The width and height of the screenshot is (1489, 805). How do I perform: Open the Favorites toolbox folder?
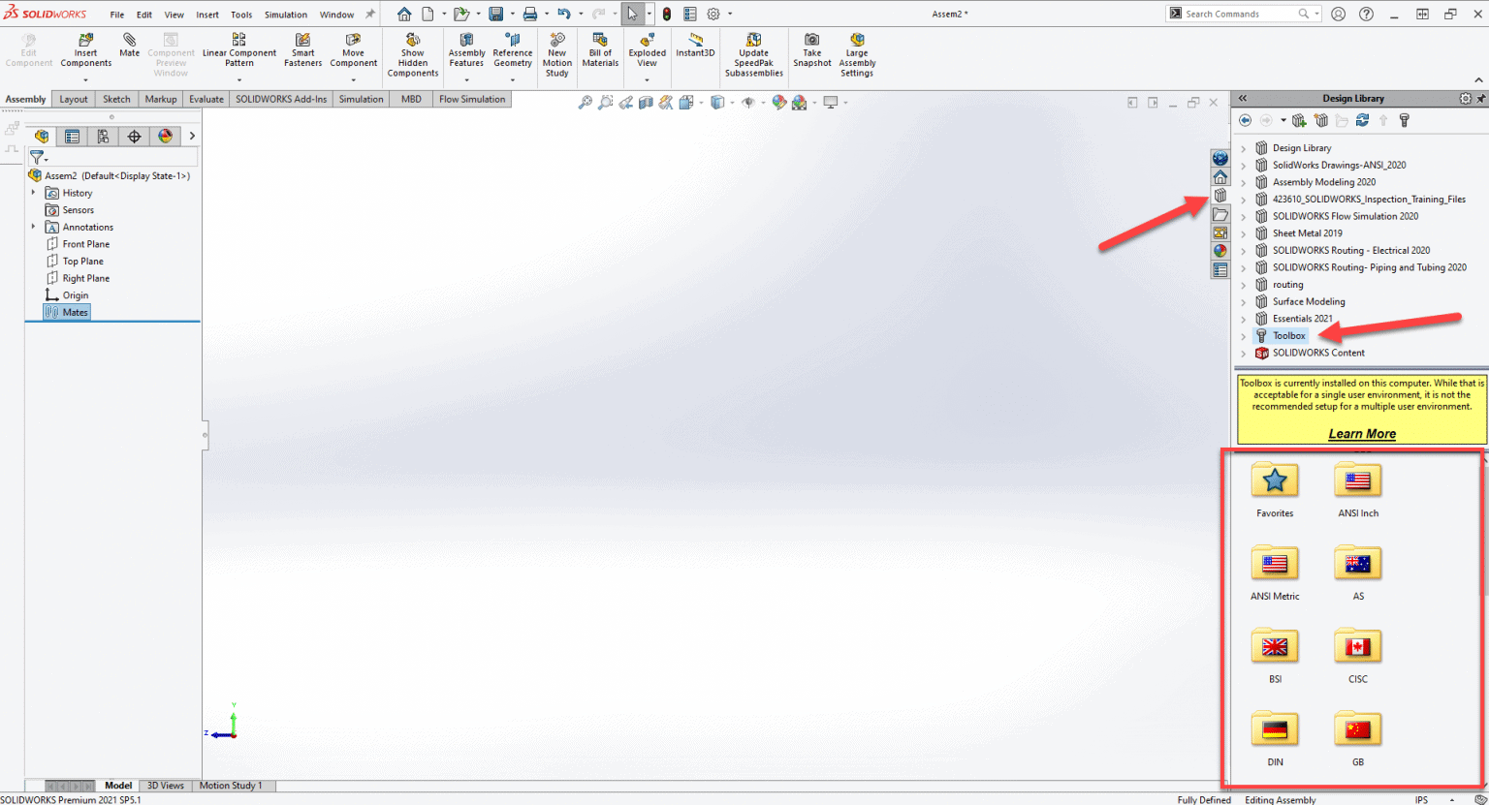point(1275,489)
